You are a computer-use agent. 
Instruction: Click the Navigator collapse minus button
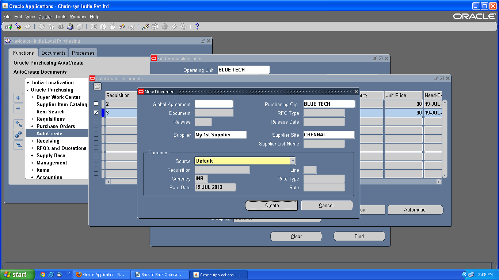19,108
